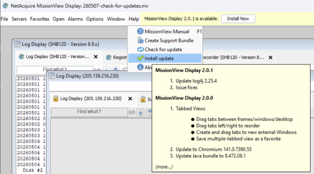Image resolution: width=314 pixels, height=174 pixels.
Task: Open the Window menu
Action: coord(116,19)
